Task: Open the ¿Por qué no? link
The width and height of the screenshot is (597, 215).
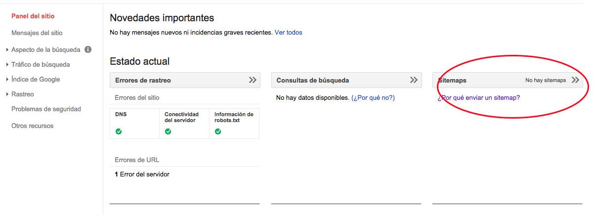Action: click(x=373, y=98)
